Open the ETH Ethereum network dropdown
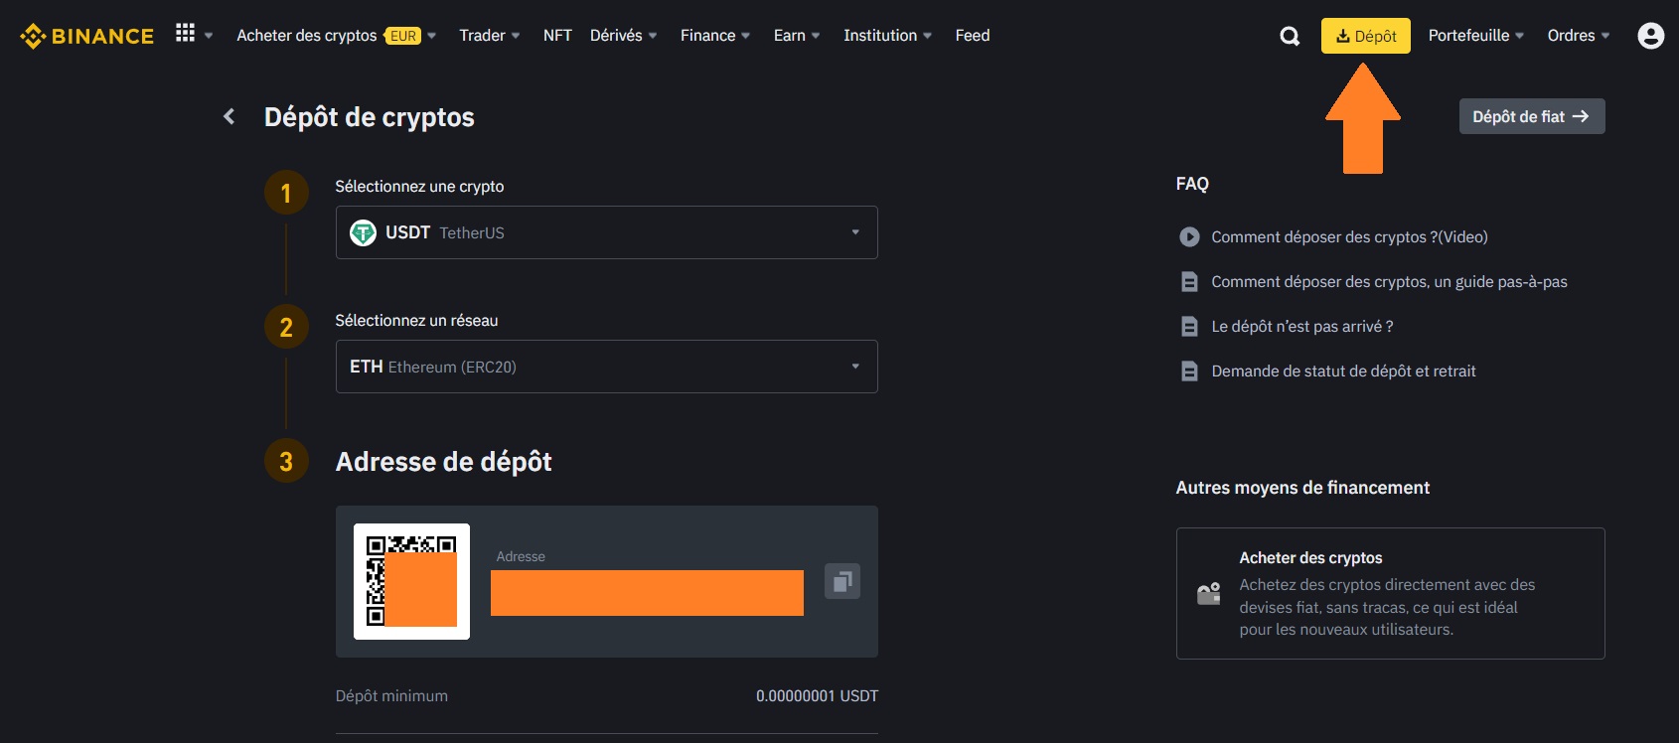This screenshot has height=743, width=1679. pos(607,367)
